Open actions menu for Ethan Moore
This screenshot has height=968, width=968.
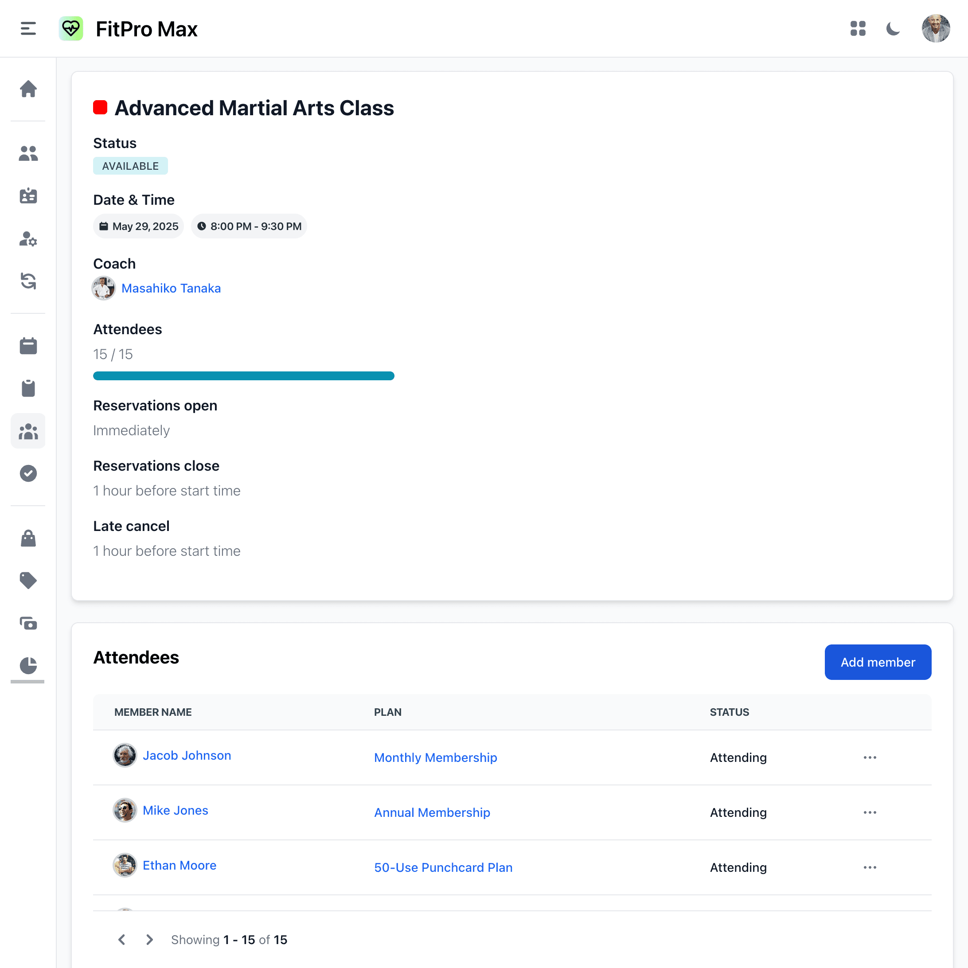pos(870,867)
